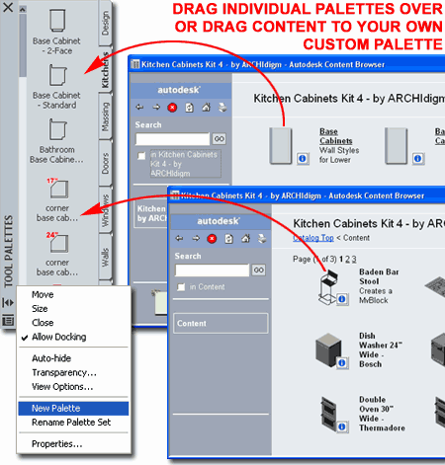Open tool palettes properties icon at bottom
The width and height of the screenshot is (445, 465).
(8, 320)
